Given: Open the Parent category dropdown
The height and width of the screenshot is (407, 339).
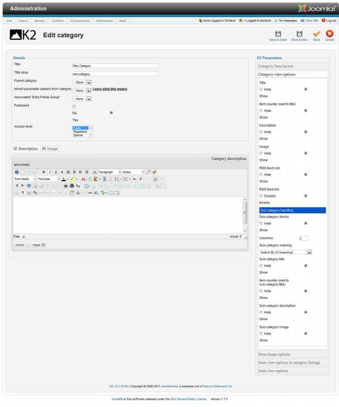Looking at the screenshot, I should 82,82.
